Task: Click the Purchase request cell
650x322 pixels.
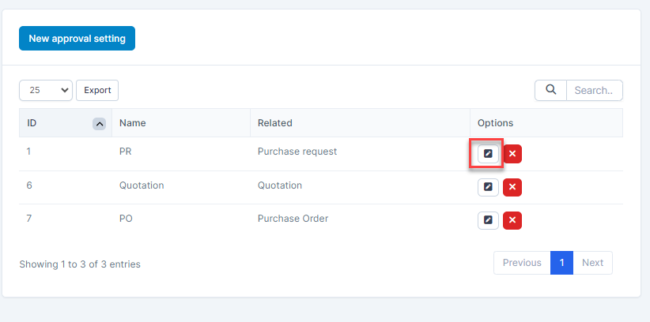Action: (x=297, y=152)
